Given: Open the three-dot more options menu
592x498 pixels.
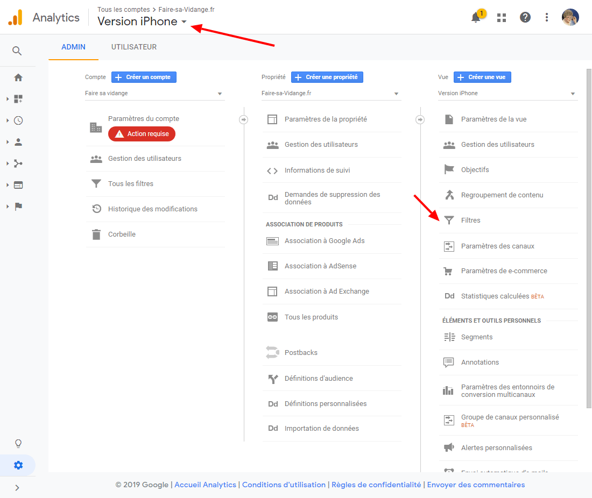Looking at the screenshot, I should coord(546,17).
